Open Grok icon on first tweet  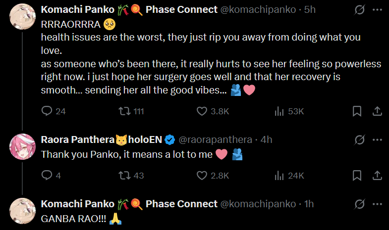click(x=361, y=10)
